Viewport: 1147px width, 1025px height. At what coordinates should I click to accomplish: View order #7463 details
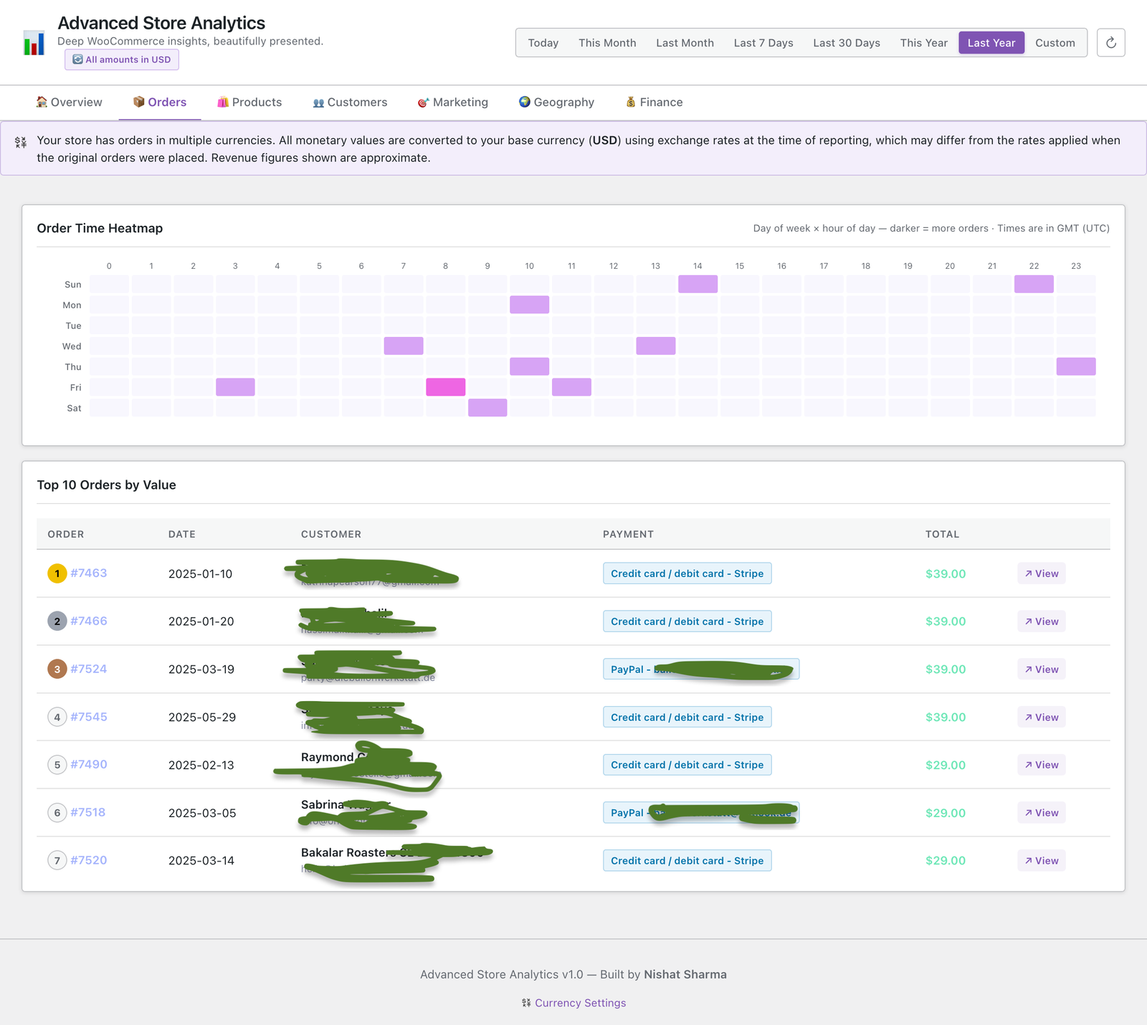1042,573
